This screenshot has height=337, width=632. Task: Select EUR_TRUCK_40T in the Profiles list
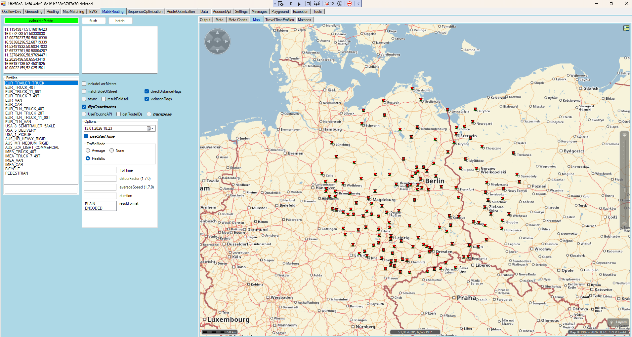click(21, 87)
